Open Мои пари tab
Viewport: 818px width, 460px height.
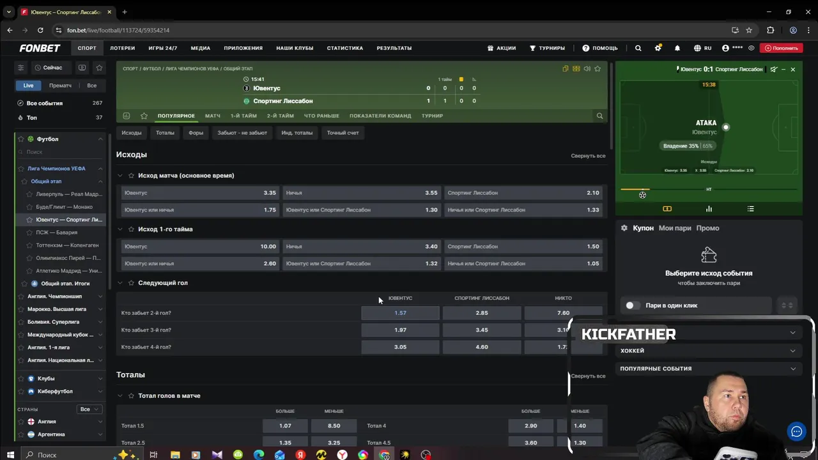pyautogui.click(x=675, y=228)
